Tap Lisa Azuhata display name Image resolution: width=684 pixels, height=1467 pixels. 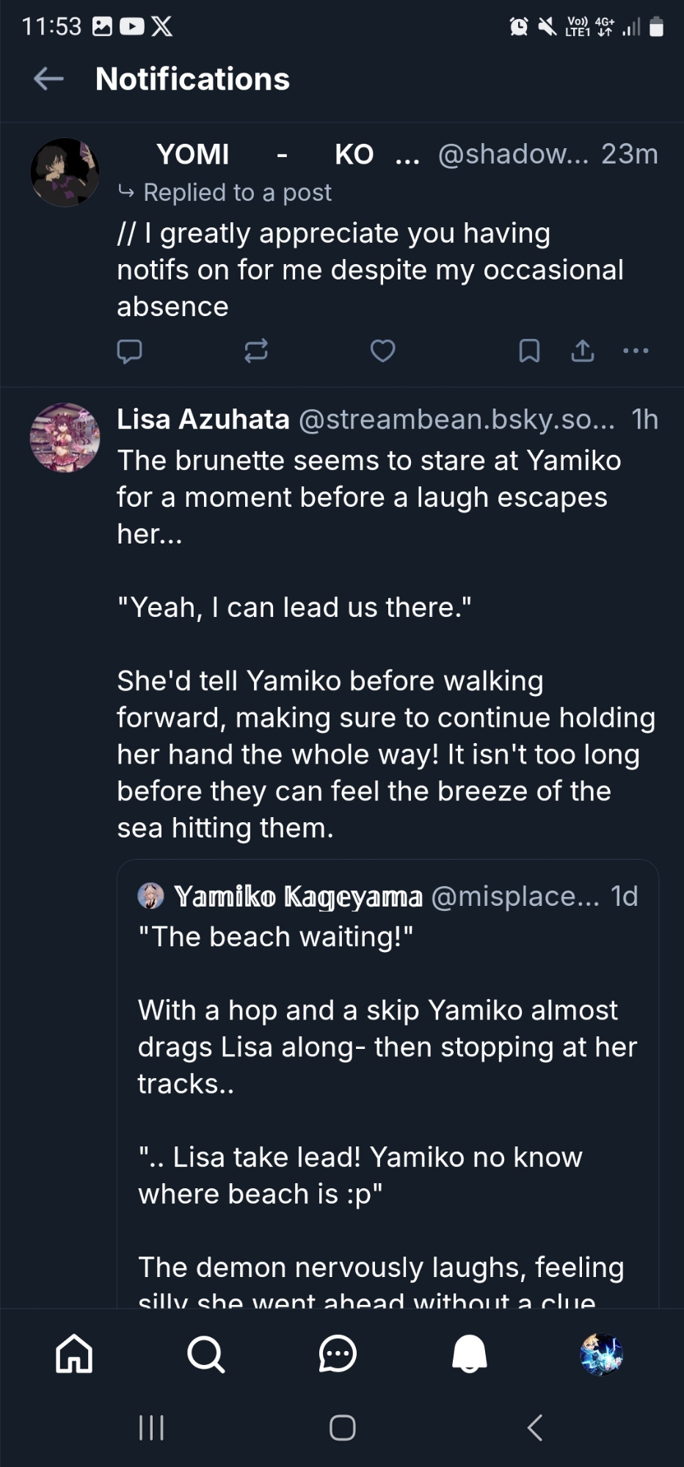click(203, 420)
